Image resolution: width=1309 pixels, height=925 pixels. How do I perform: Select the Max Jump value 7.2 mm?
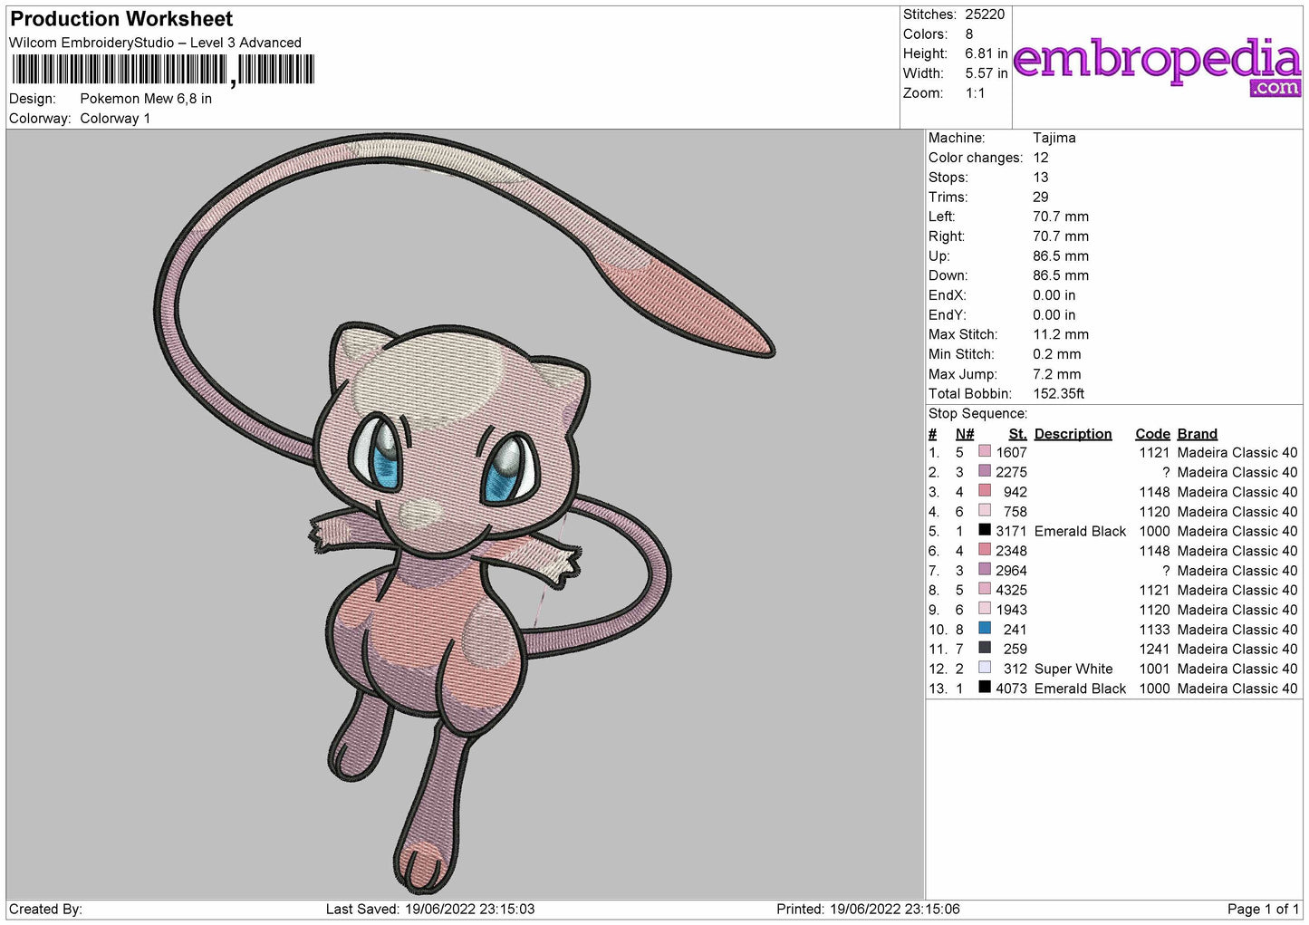point(1057,374)
